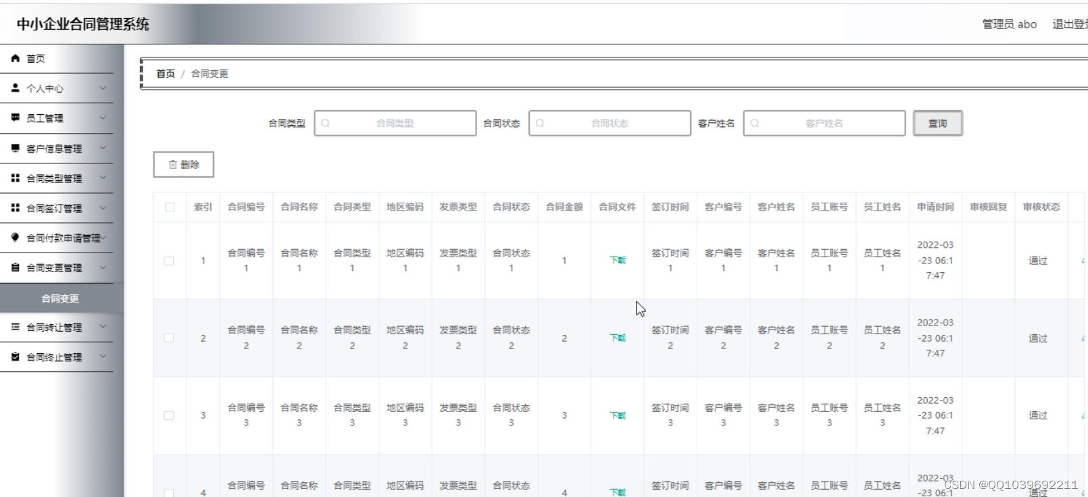
Task: Download the contract file in row 3
Action: click(618, 416)
